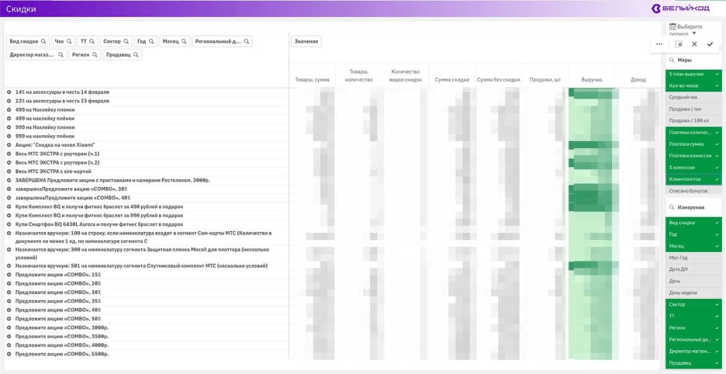Expand Предложите акцию «COMBO», 15% row

(9, 275)
